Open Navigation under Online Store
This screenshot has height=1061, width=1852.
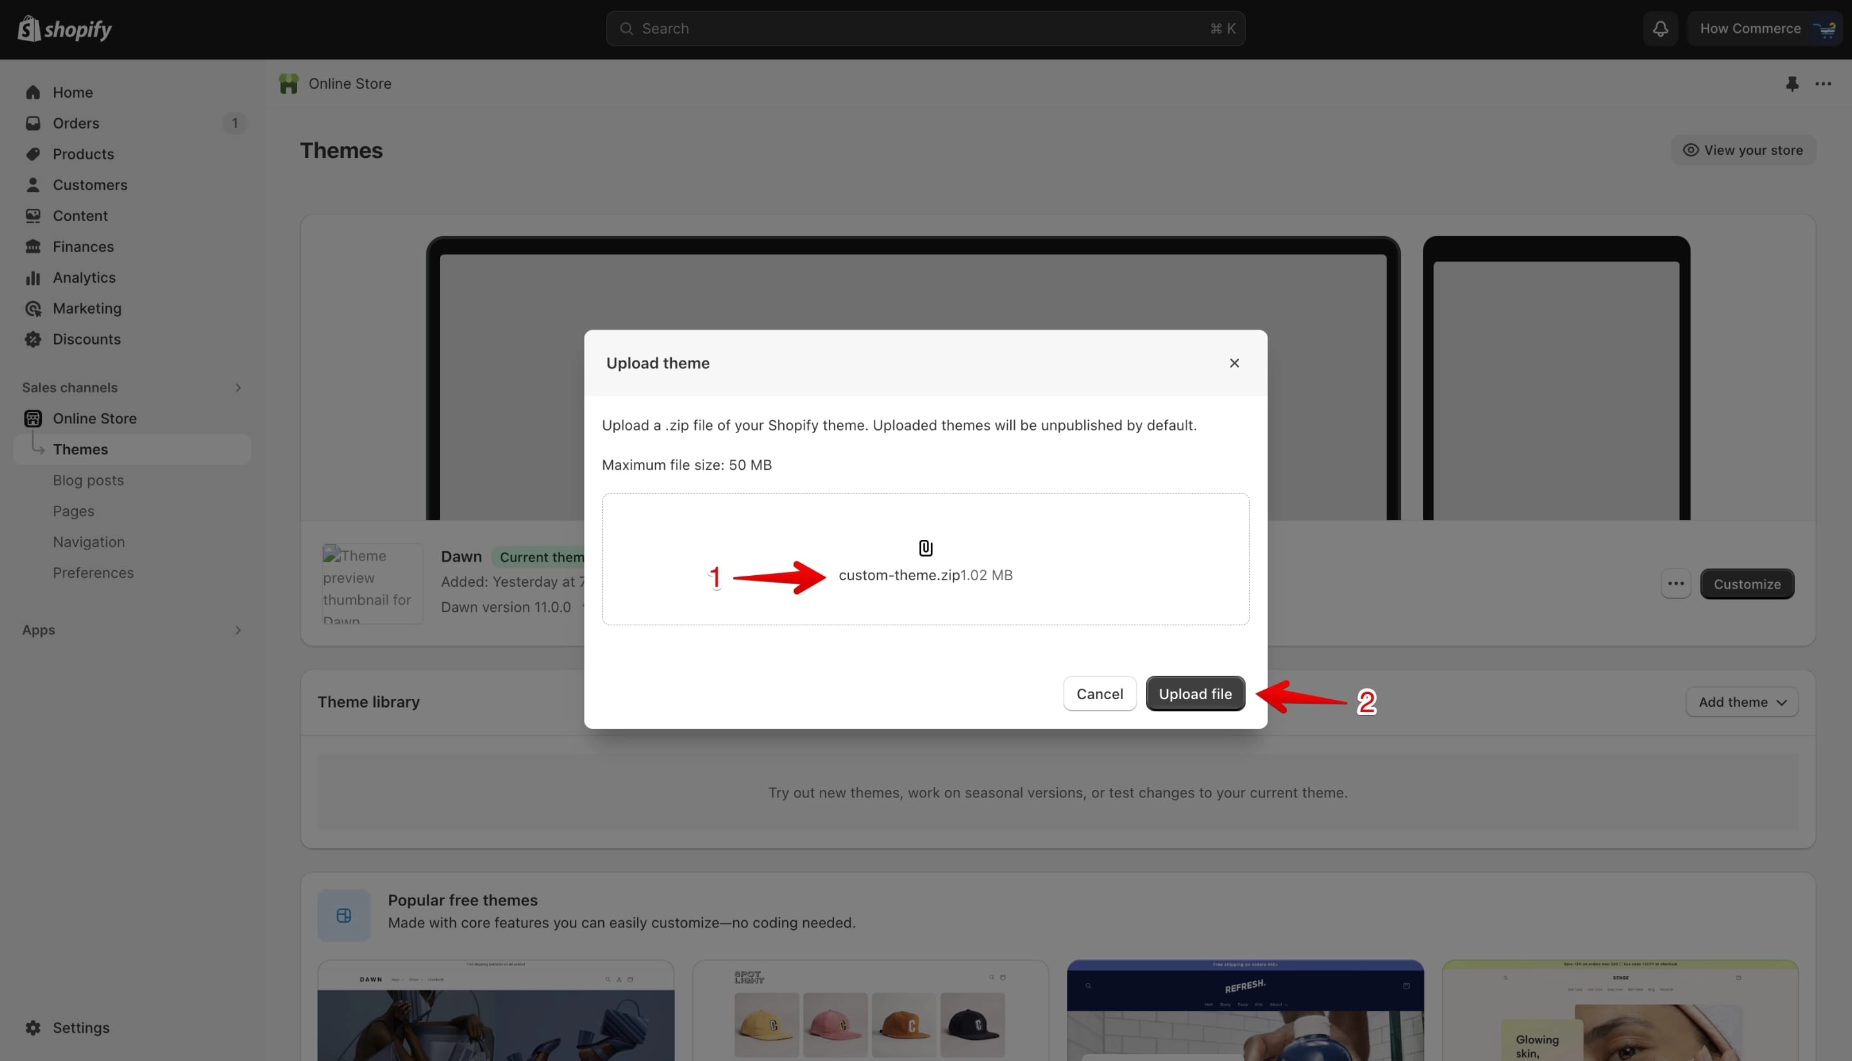89,542
